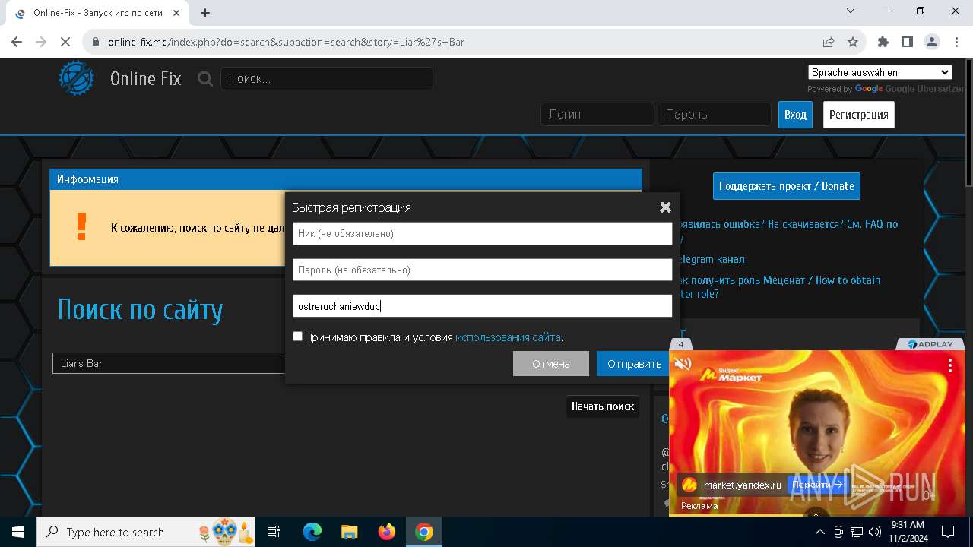Click the Регистрация button
Image resolution: width=973 pixels, height=547 pixels.
[859, 115]
